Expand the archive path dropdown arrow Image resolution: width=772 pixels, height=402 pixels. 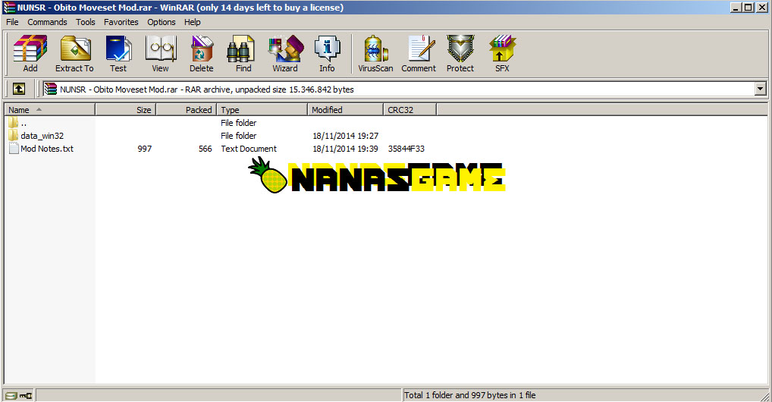point(760,90)
